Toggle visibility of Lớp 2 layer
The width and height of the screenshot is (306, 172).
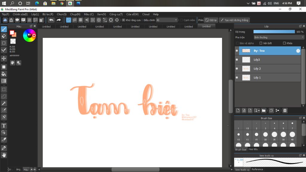[x=237, y=69]
